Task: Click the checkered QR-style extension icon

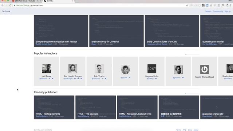Action: 203,5
